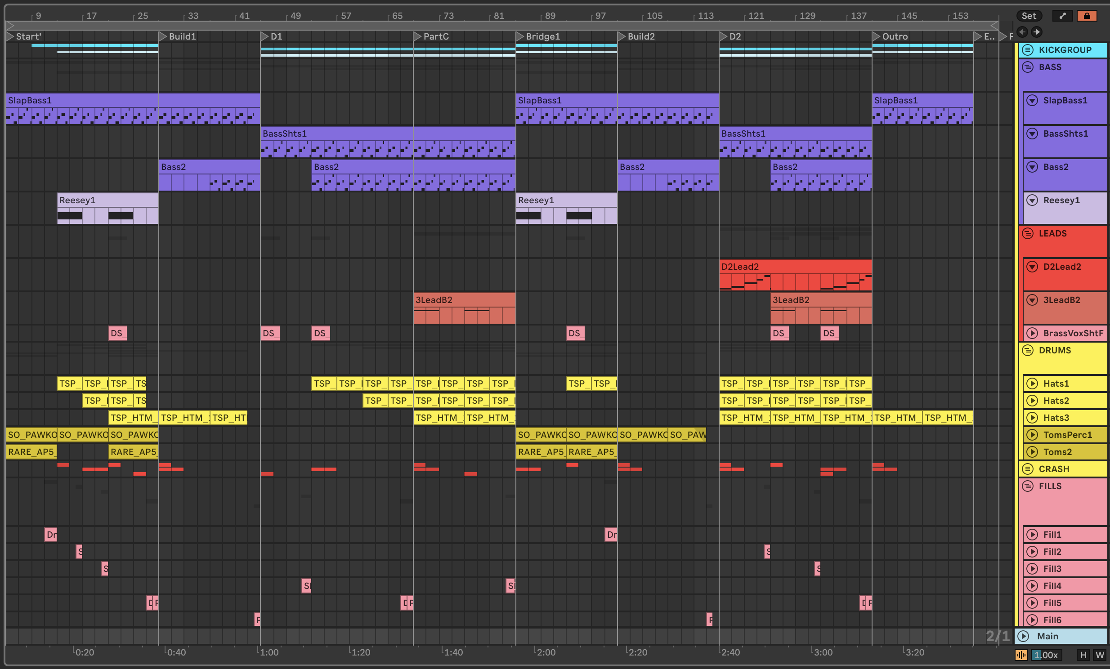Click the W optimize width toggle
Image resolution: width=1110 pixels, height=669 pixels.
[1100, 655]
